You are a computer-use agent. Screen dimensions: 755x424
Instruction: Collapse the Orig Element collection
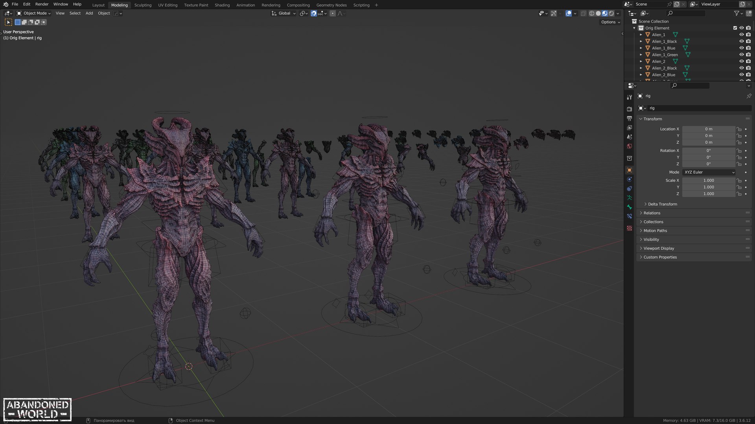point(634,28)
